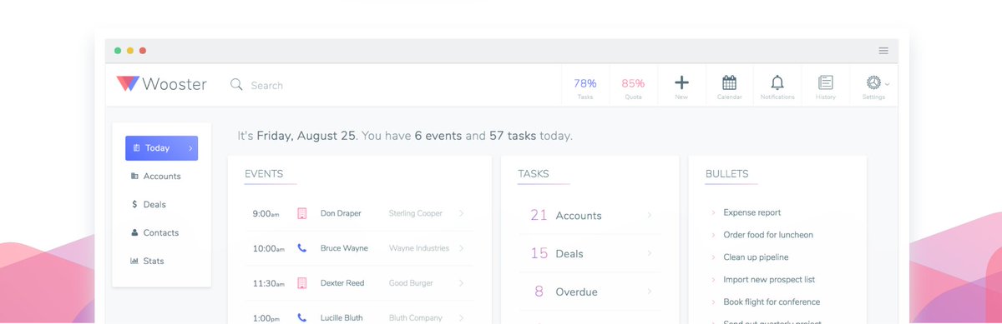Expand the Accounts tasks chevron
Image resolution: width=1002 pixels, height=324 pixels.
point(650,215)
